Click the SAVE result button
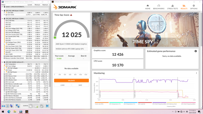The height and width of the screenshot is (114, 203). [x=80, y=85]
